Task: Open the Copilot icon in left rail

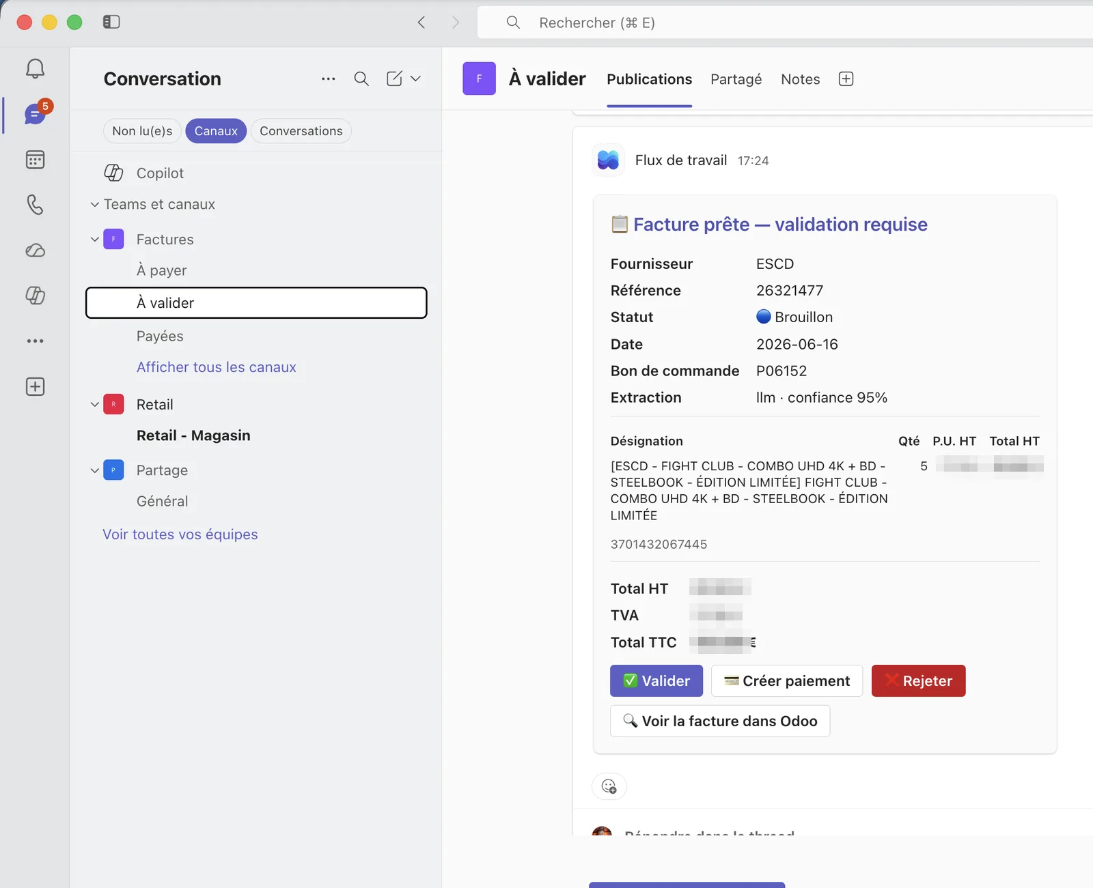Action: pos(35,295)
